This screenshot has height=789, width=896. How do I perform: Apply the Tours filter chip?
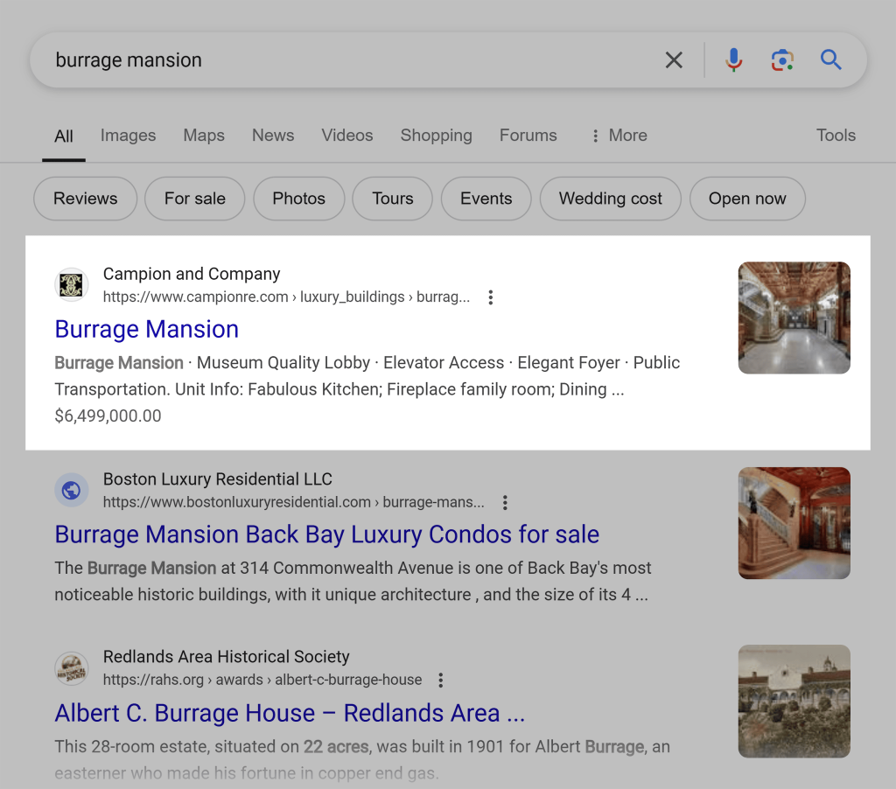393,199
